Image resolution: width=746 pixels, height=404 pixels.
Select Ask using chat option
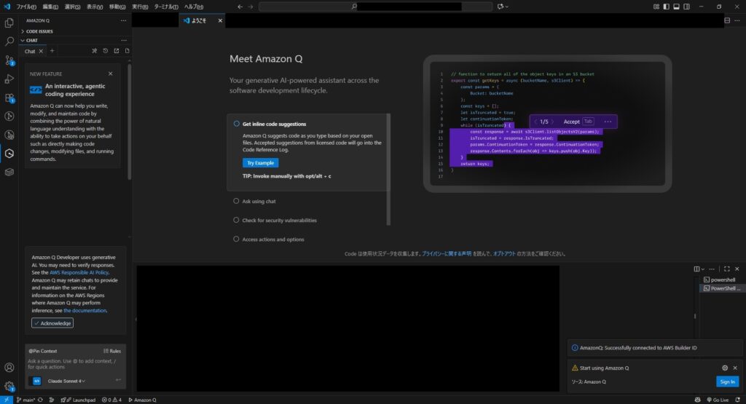(x=254, y=201)
